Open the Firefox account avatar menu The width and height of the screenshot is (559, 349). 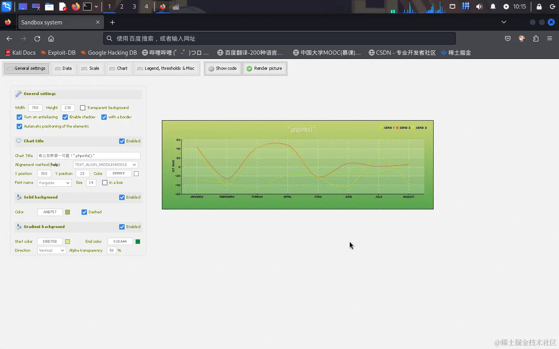[522, 38]
